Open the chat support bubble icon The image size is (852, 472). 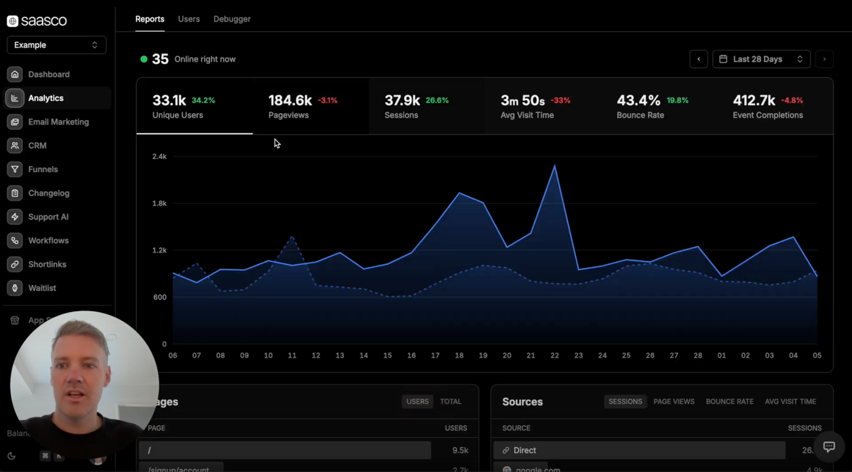point(829,447)
